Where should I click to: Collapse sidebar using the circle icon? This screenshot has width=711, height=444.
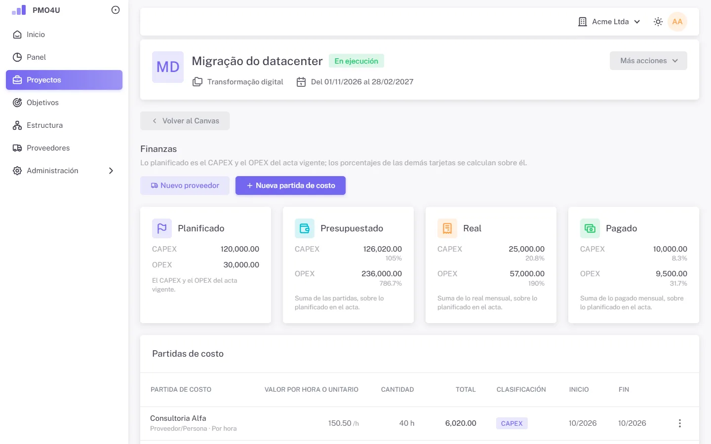coord(116,10)
